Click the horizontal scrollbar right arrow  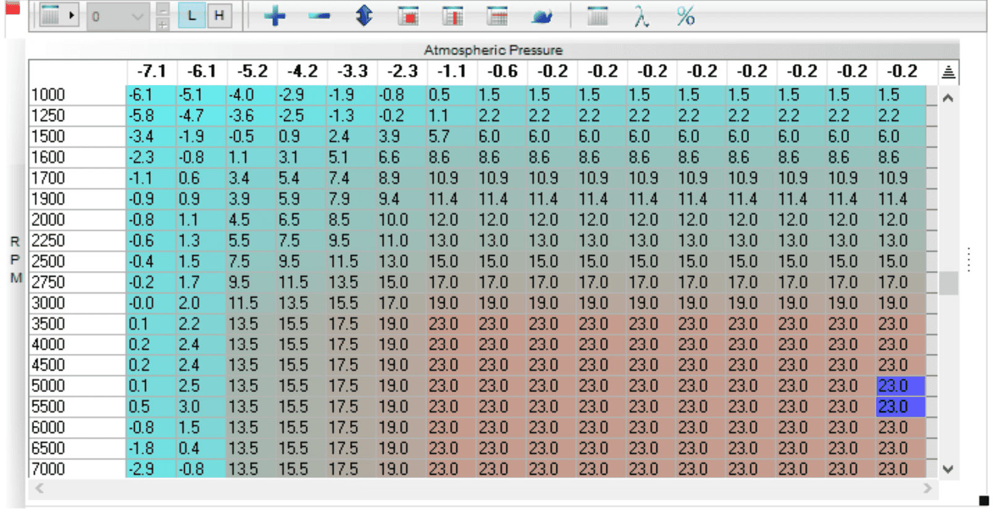click(927, 488)
